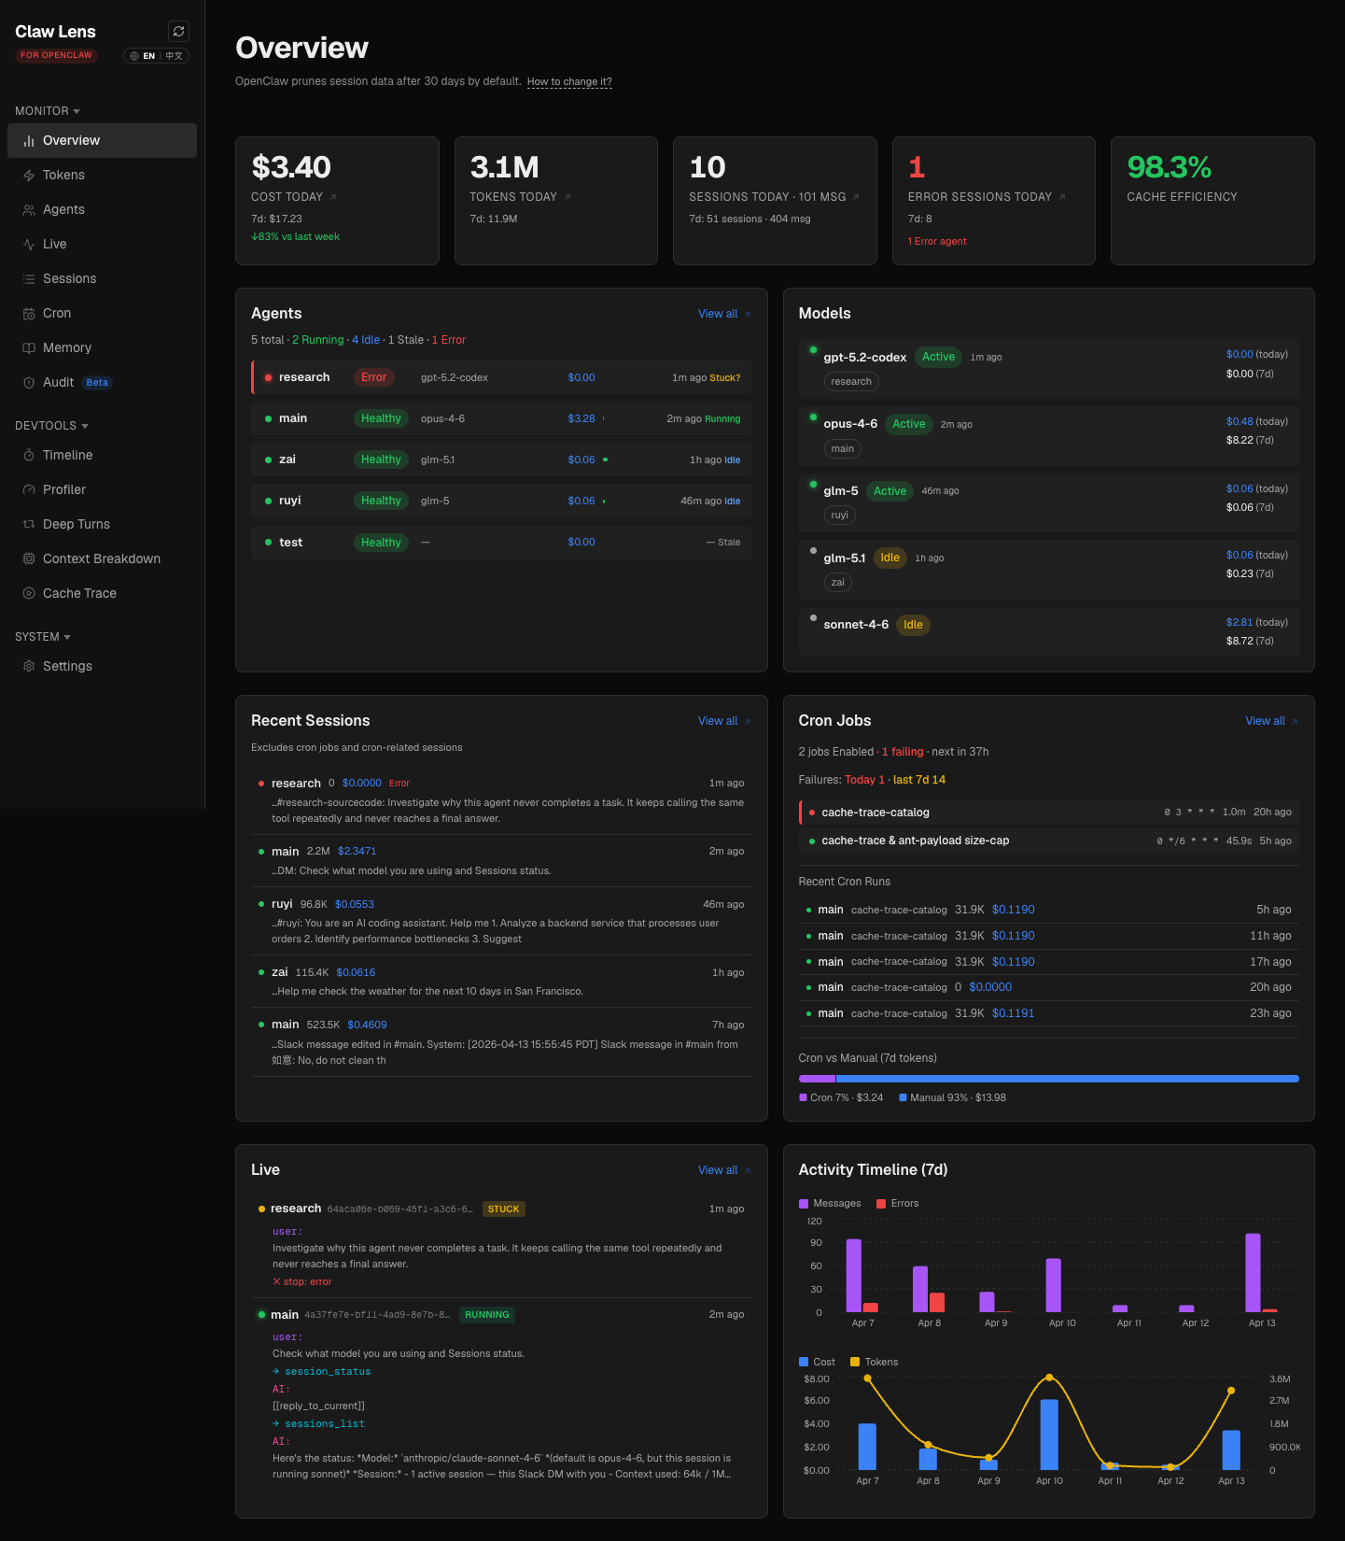Open Memory via its book icon

[x=29, y=348]
